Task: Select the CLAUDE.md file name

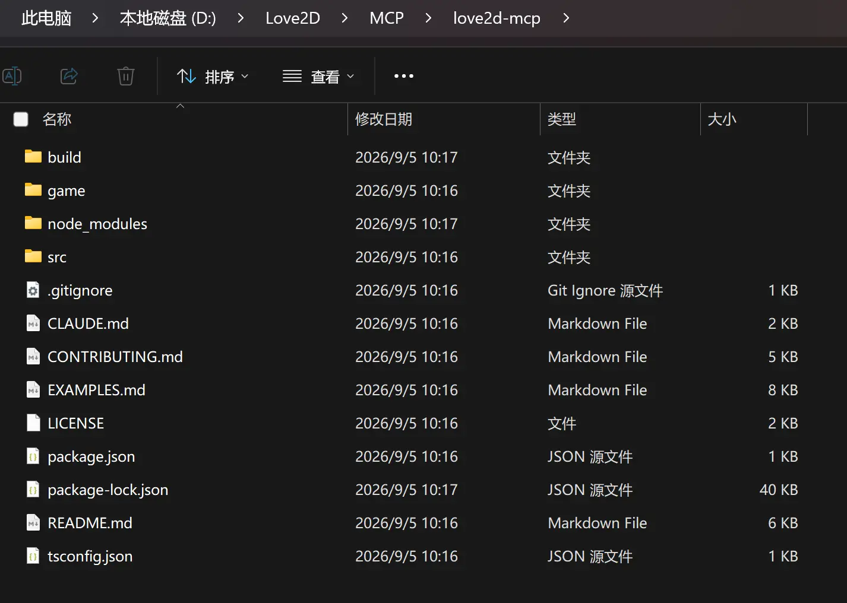Action: point(88,323)
